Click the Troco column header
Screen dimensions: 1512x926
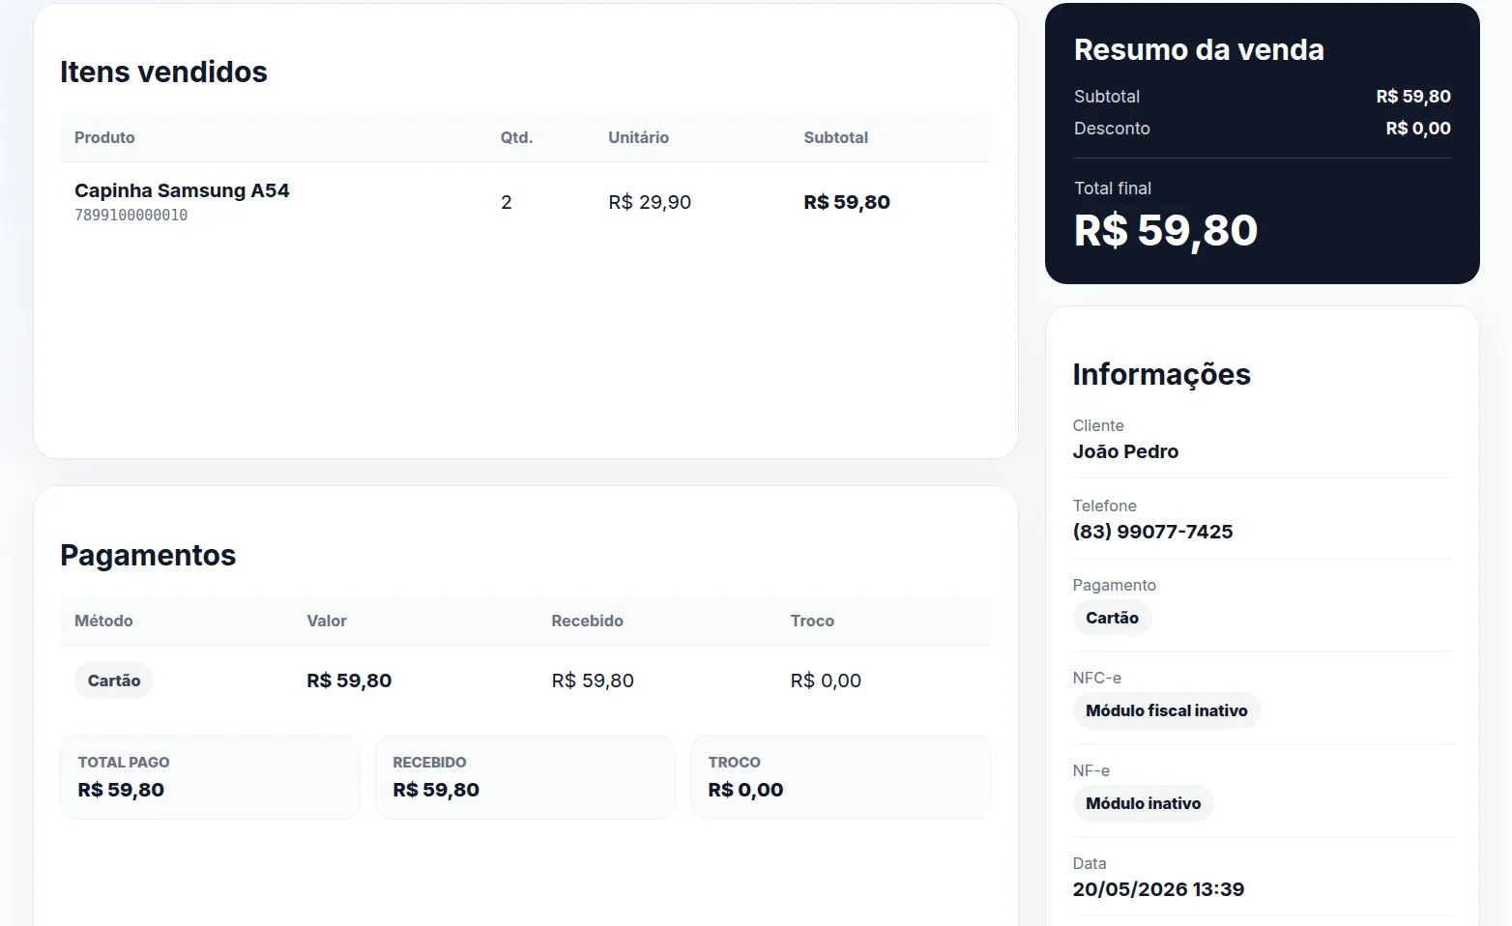click(x=812, y=621)
